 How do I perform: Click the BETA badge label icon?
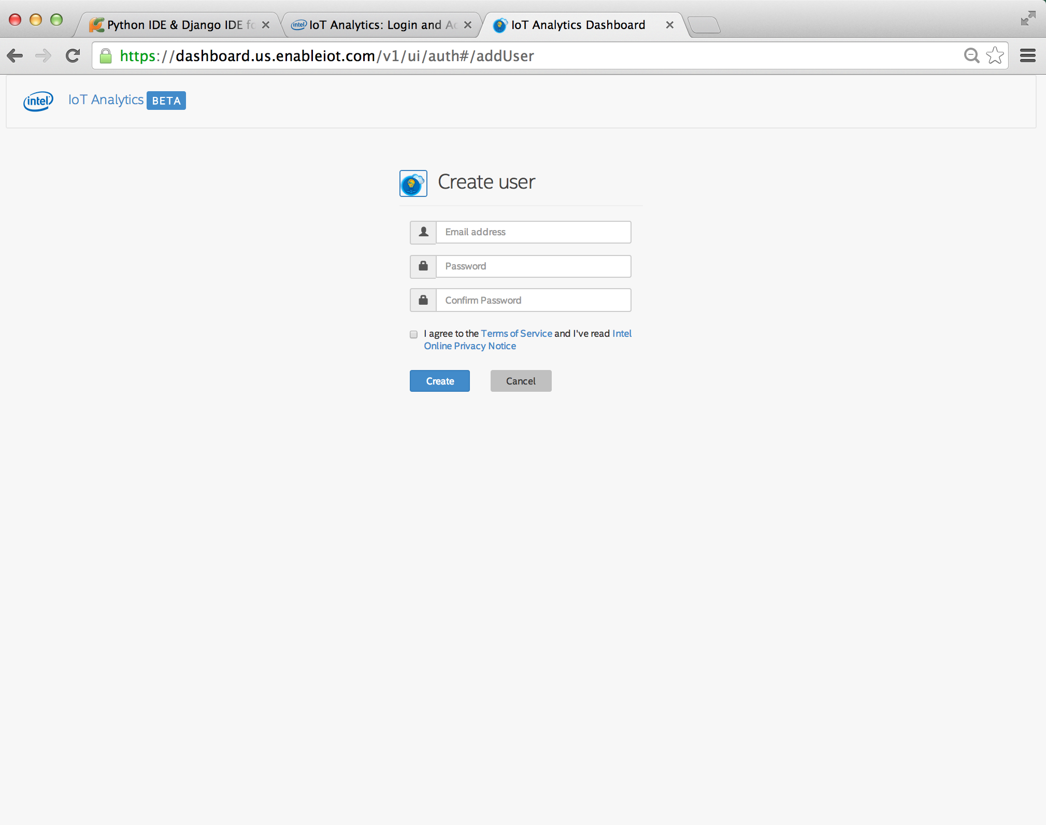tap(166, 100)
